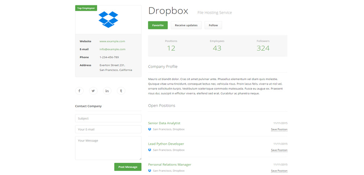This screenshot has height=175, width=364.
Task: Save the Senior Data Analytist position
Action: click(279, 130)
